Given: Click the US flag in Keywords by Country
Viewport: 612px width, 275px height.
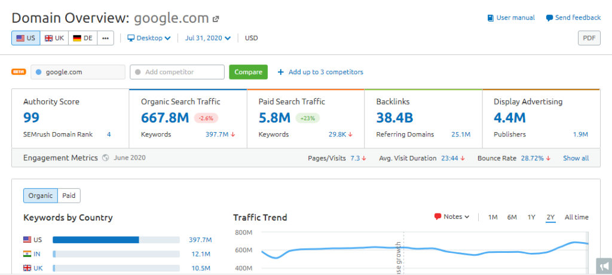Looking at the screenshot, I should (27, 240).
